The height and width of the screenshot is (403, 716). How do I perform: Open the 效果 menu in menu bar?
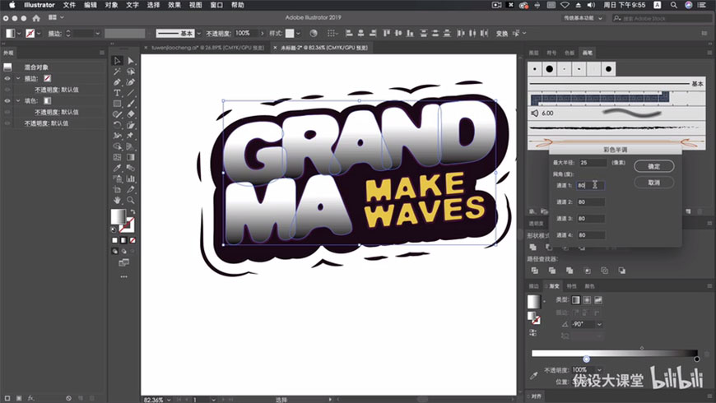click(174, 5)
